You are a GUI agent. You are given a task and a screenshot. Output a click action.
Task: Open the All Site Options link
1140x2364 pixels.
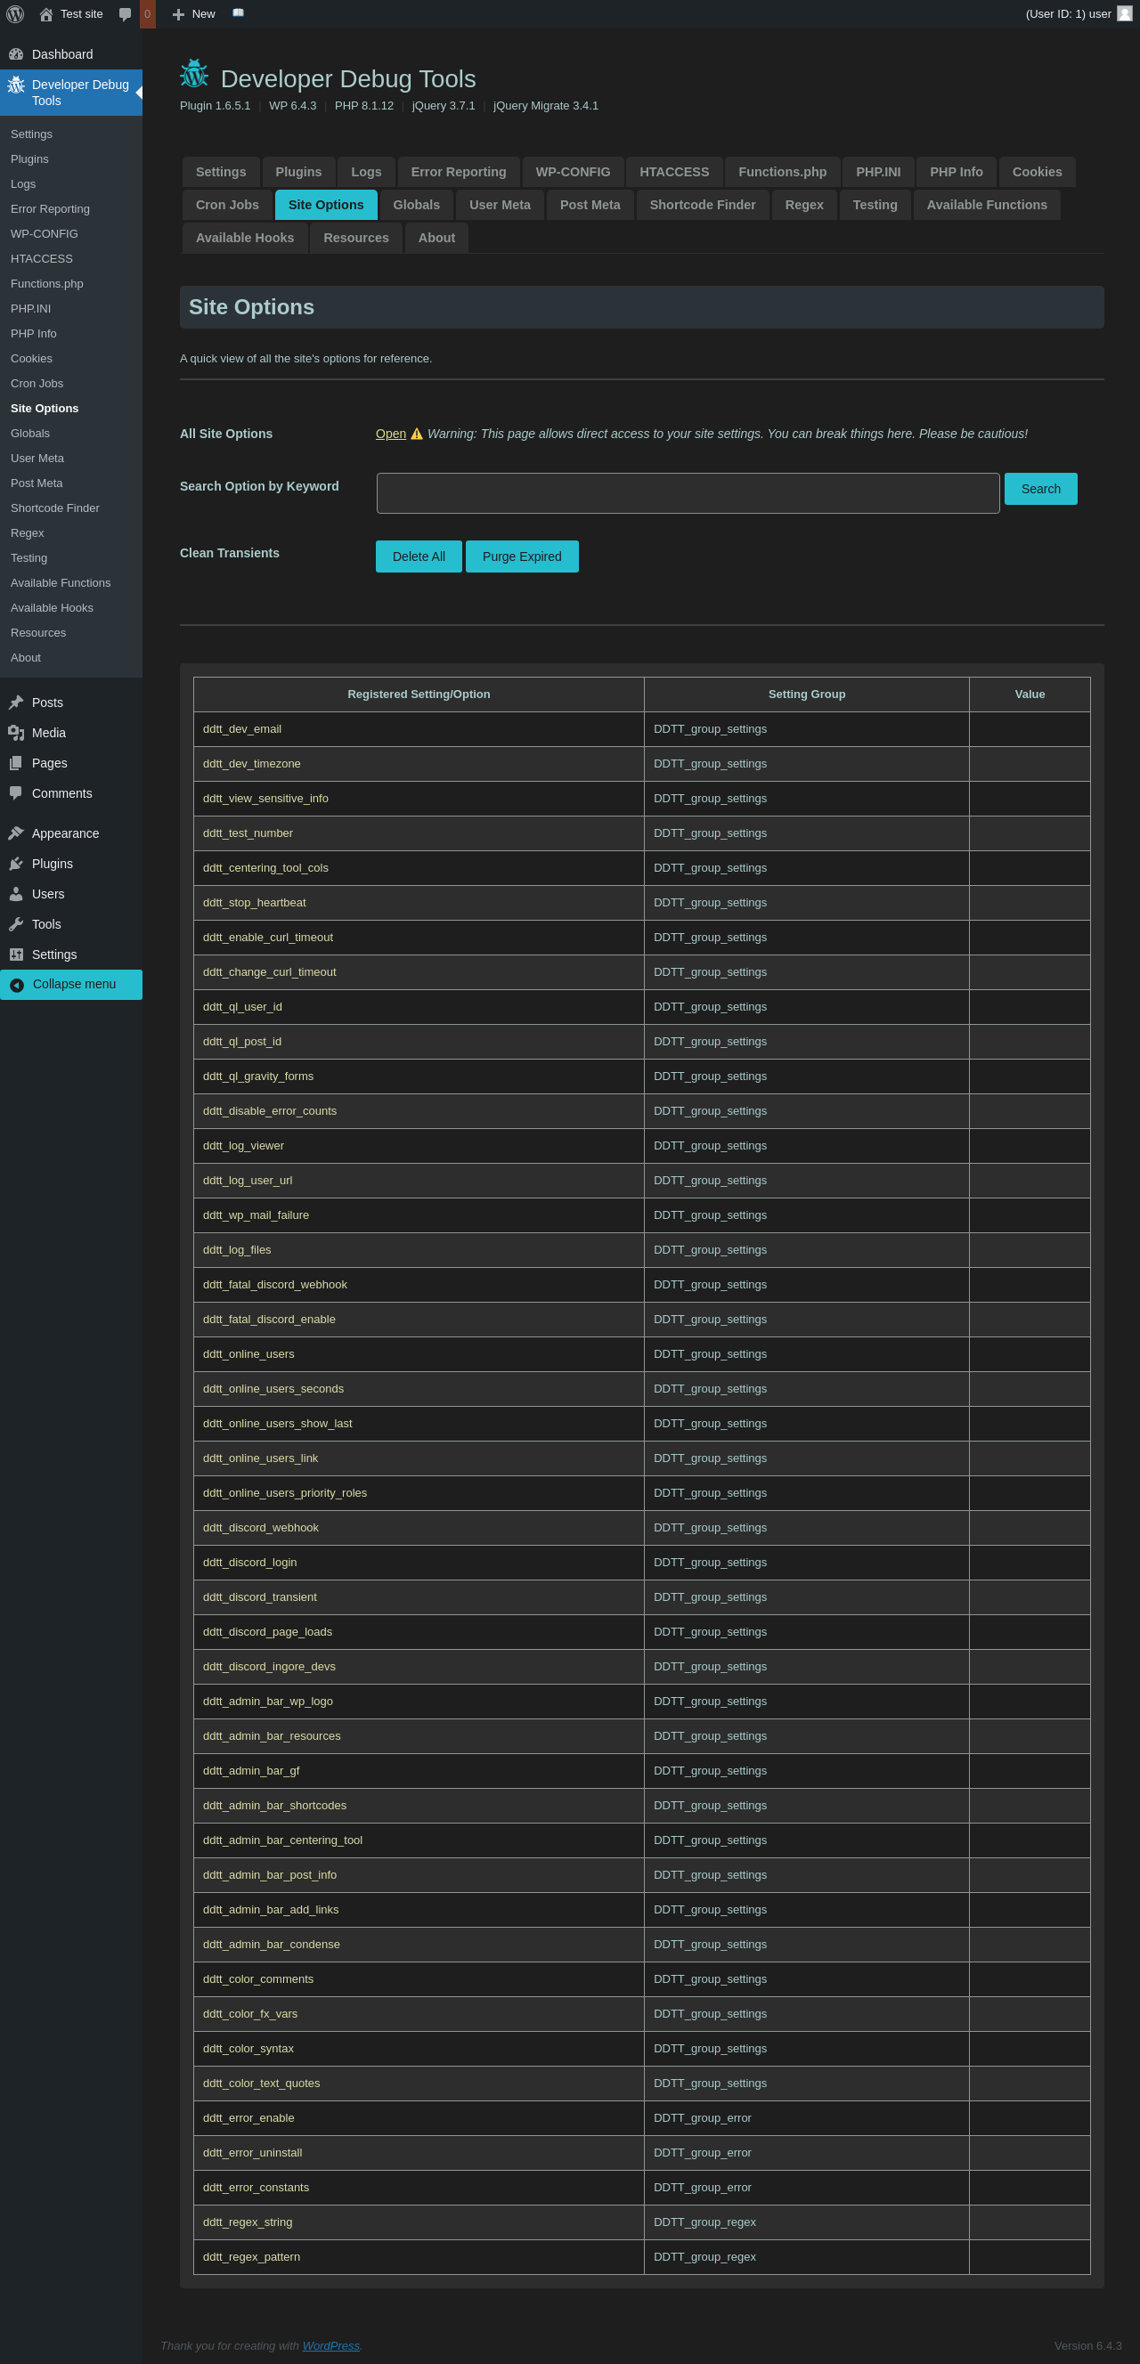point(390,435)
